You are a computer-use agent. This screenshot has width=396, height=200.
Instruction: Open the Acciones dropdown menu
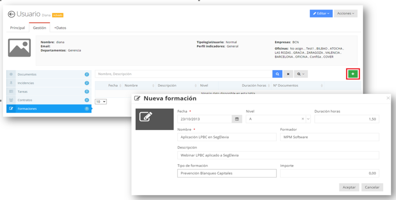pos(345,14)
